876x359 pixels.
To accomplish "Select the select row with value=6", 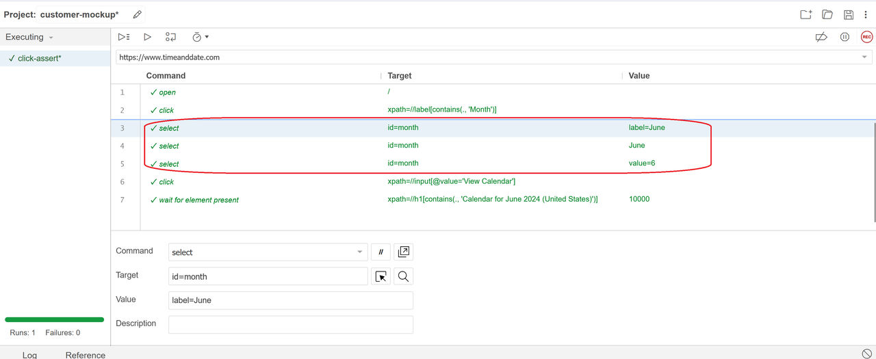I will tap(493, 163).
